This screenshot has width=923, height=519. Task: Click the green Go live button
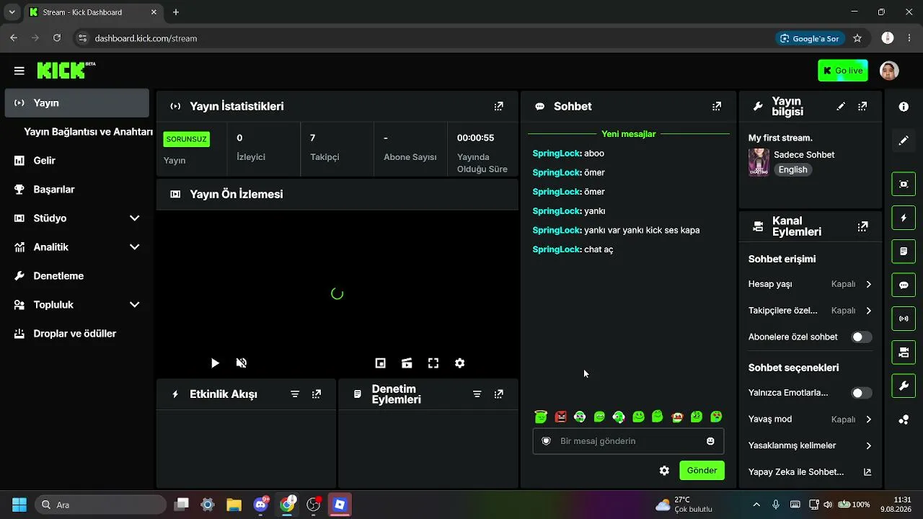tap(842, 71)
